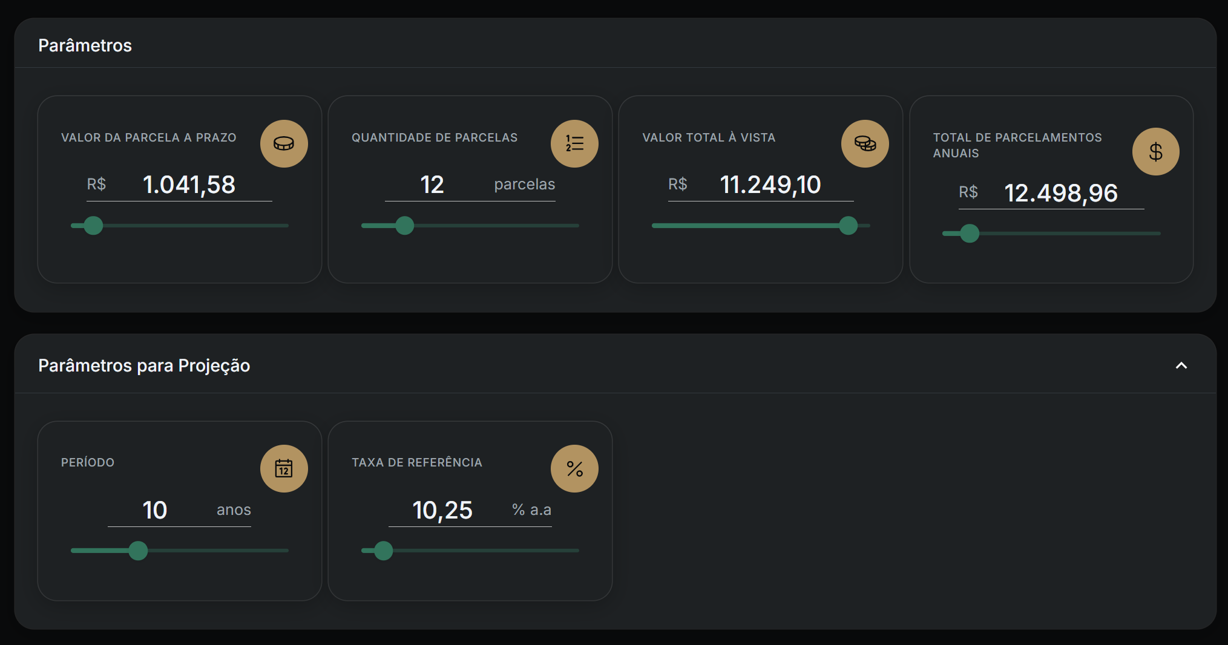Click the 12 parcelas quantity field
The height and width of the screenshot is (645, 1228).
(x=432, y=185)
